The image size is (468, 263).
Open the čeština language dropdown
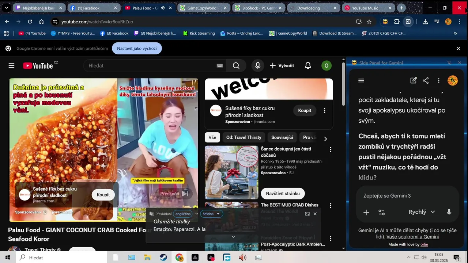point(211,214)
